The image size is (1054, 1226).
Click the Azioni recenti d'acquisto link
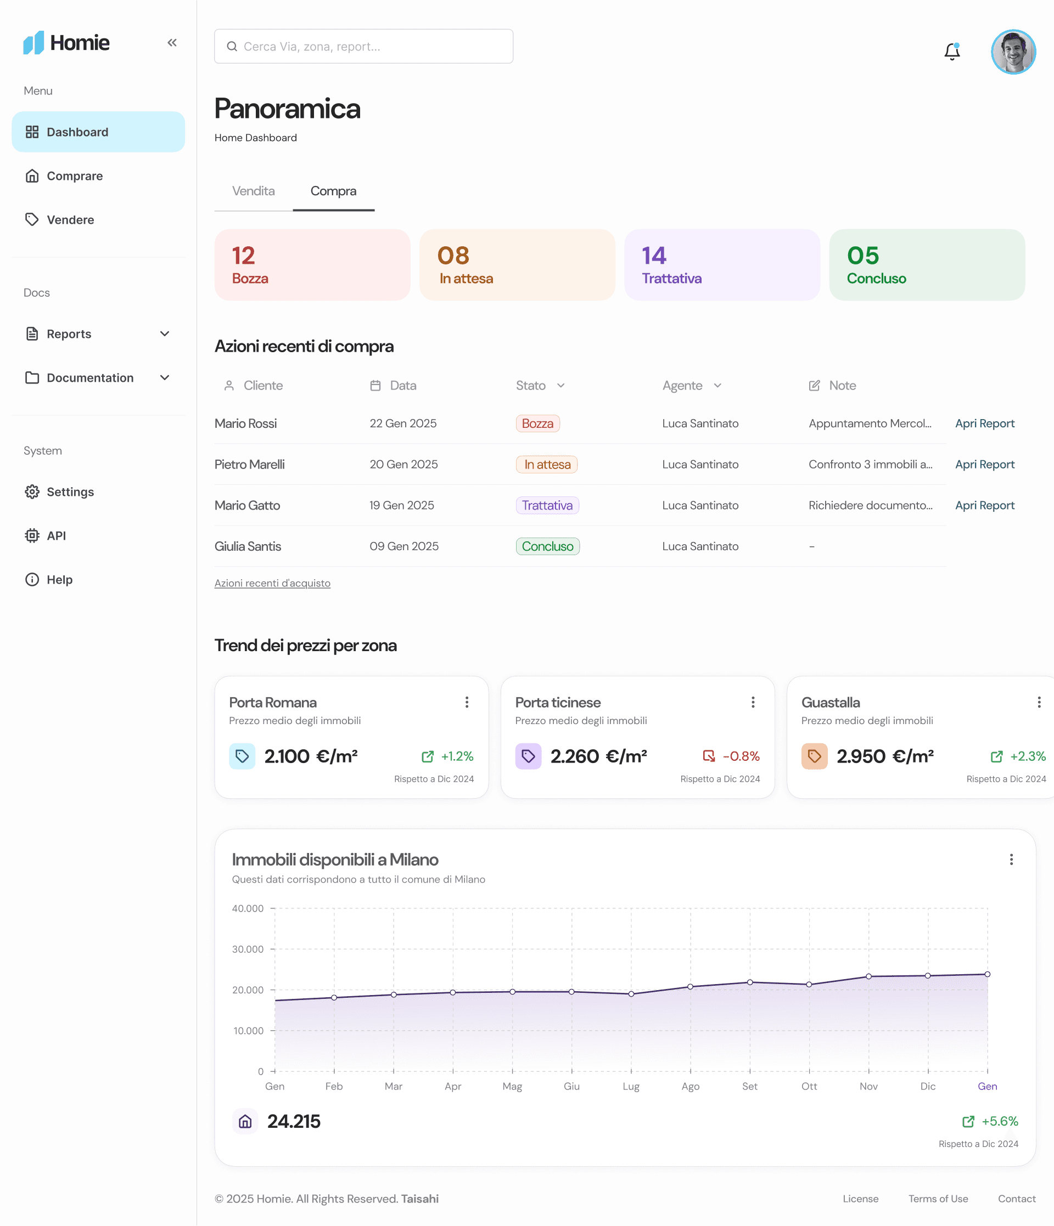tap(272, 583)
